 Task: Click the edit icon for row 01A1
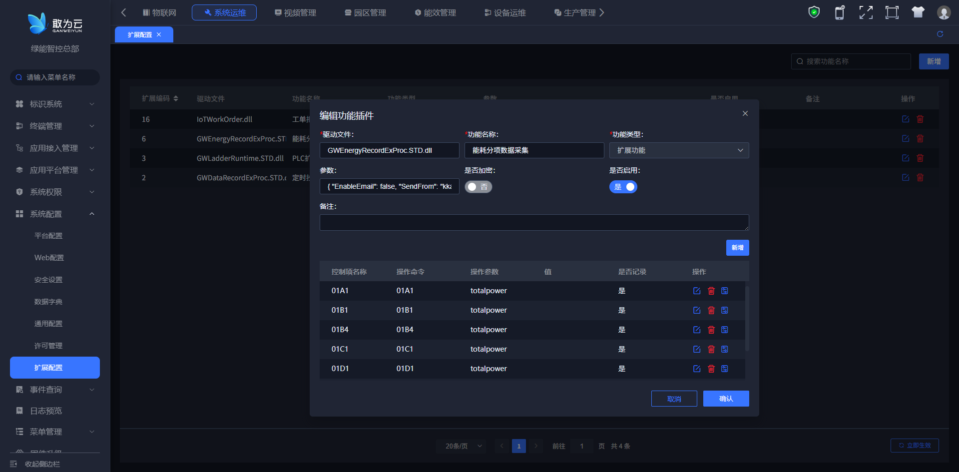(x=697, y=291)
